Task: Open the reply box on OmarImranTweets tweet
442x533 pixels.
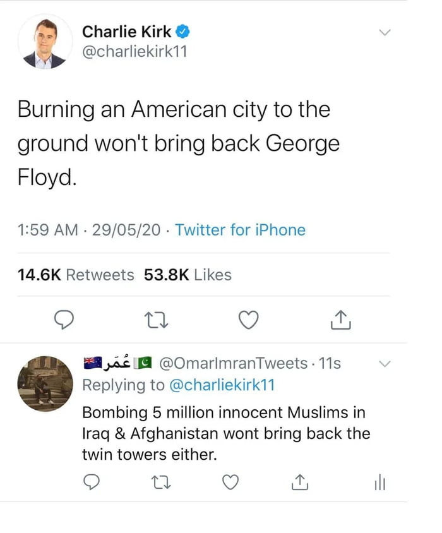Action: (92, 482)
